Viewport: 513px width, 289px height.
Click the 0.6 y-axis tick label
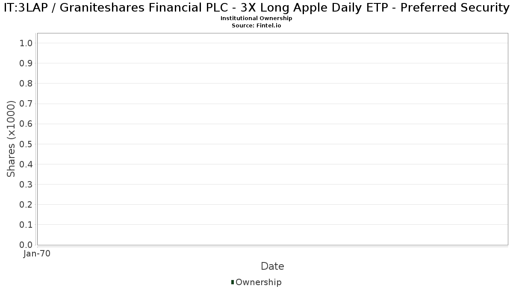click(x=26, y=124)
